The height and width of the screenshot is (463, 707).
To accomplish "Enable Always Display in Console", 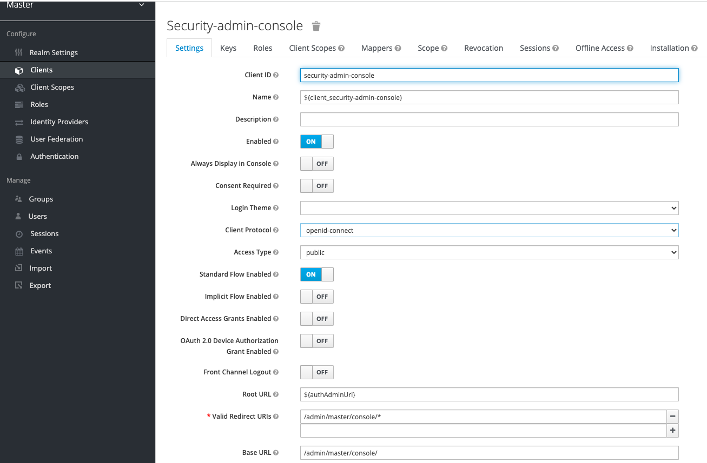I will 316,163.
